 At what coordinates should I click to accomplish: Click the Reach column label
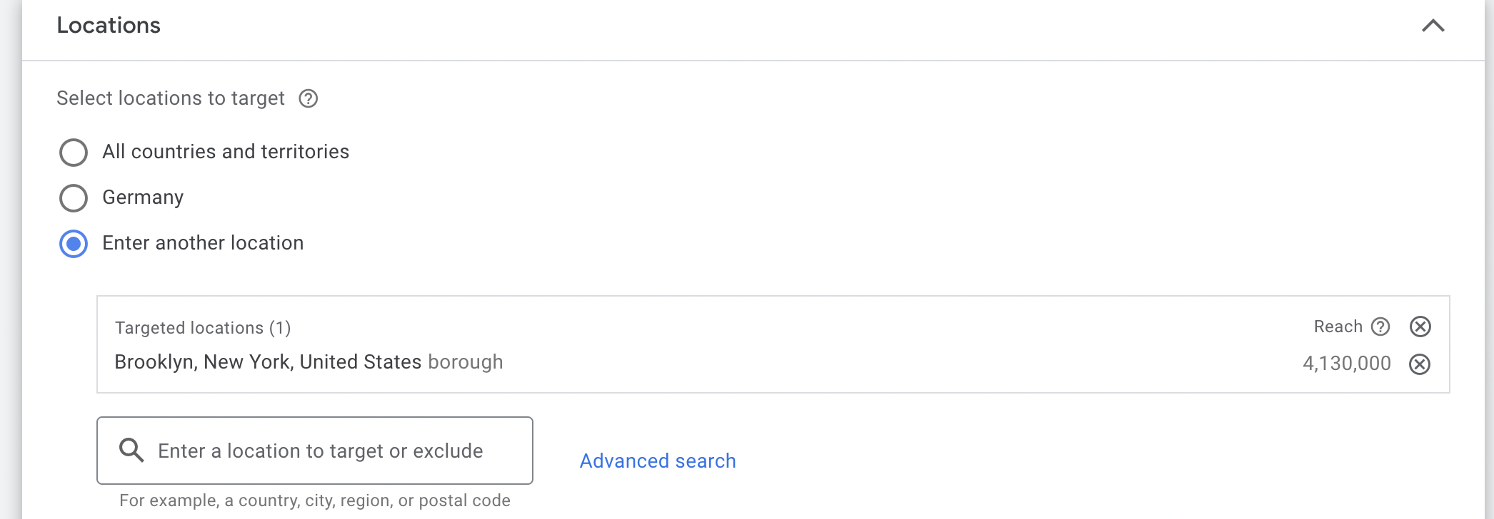pyautogui.click(x=1338, y=327)
